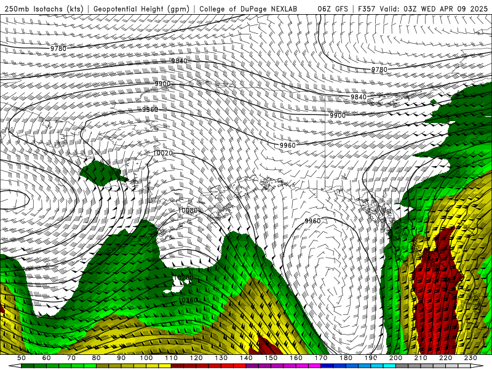Click the '06Z GFS' model run label

click(333, 9)
